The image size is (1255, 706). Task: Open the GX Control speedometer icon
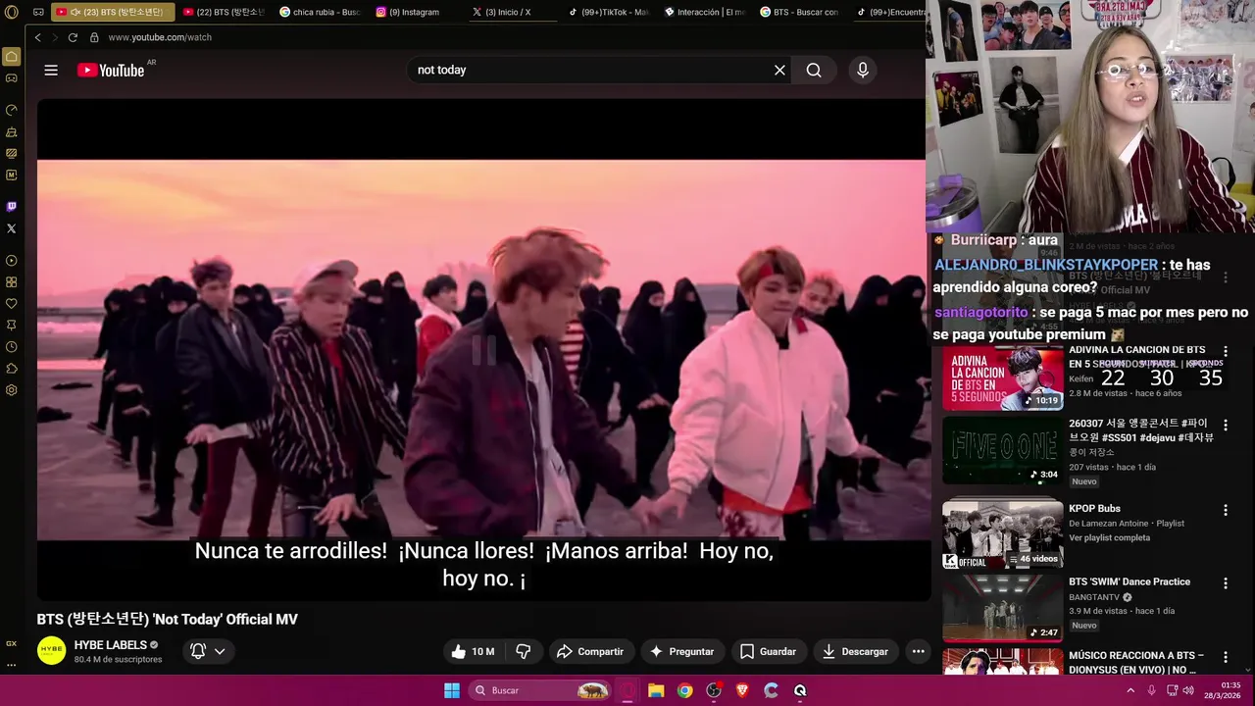point(12,110)
